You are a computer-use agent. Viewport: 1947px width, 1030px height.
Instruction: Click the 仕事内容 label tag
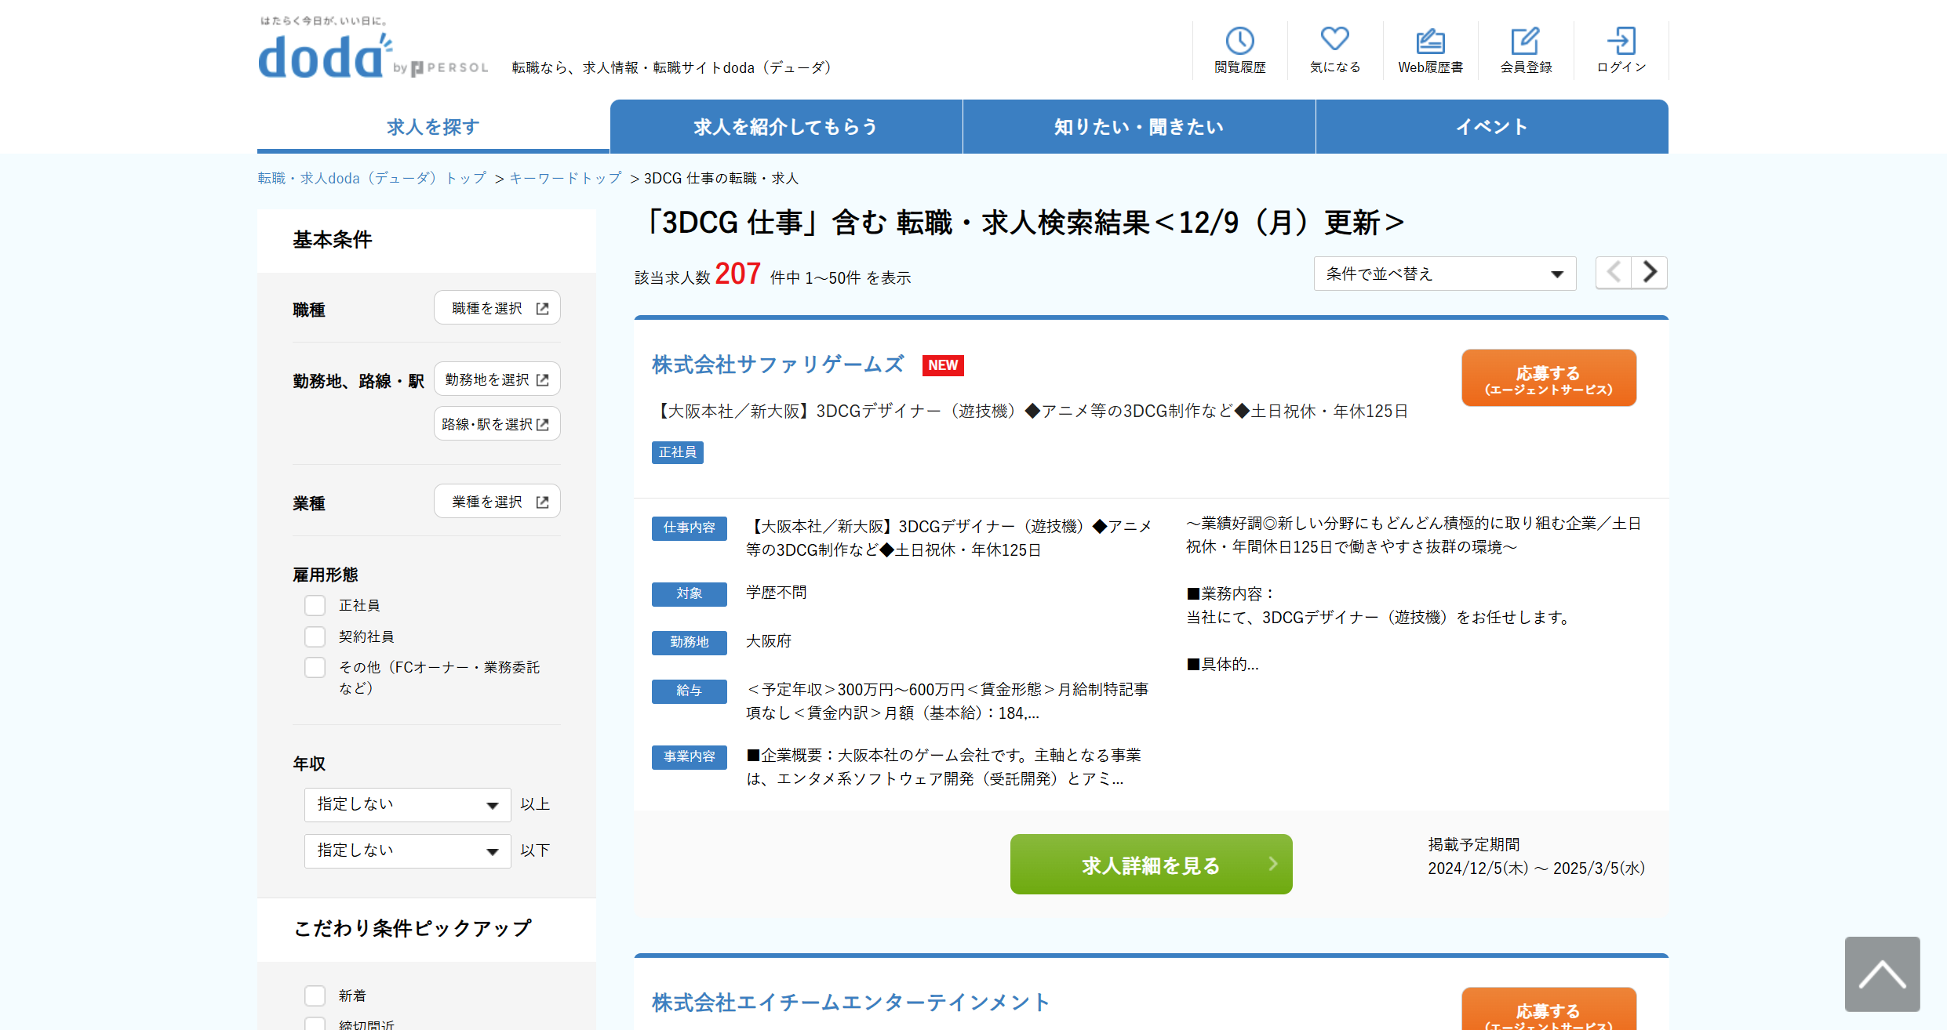(x=689, y=528)
